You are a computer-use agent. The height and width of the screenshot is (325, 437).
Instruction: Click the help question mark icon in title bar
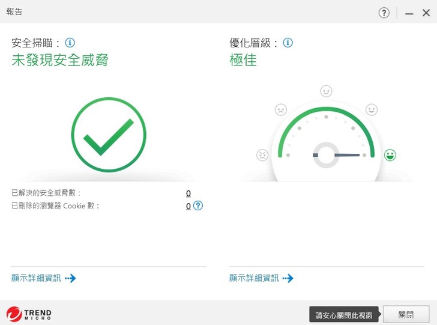(384, 13)
